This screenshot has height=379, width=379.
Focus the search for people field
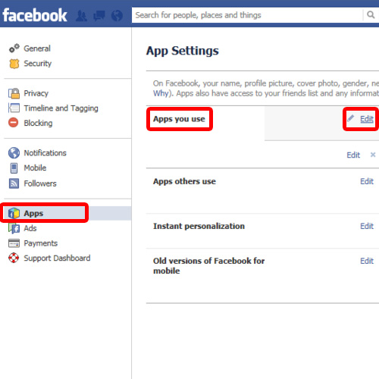click(247, 15)
